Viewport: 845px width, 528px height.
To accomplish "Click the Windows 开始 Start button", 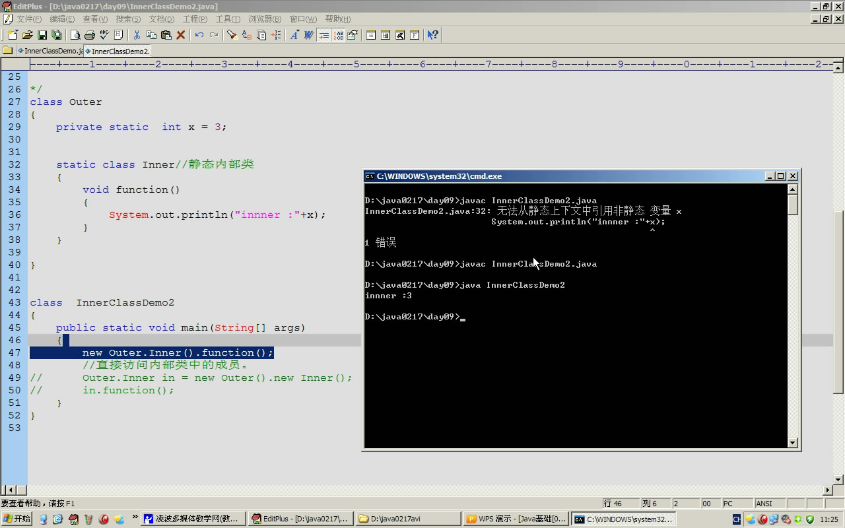I will pyautogui.click(x=17, y=519).
